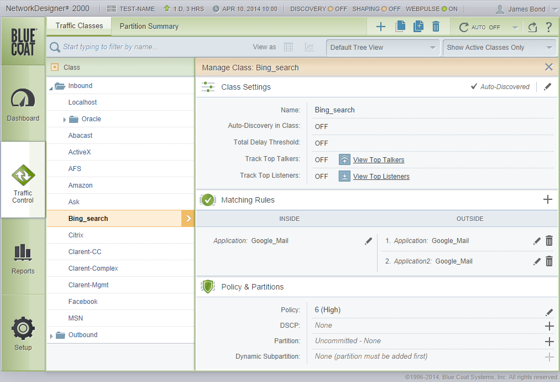
Task: Click the Top Talkers icon
Action: click(344, 159)
